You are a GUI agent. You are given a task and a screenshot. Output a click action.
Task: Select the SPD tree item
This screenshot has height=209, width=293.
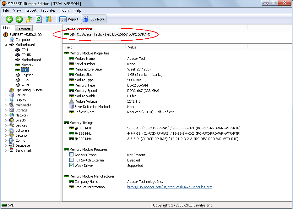pos(24,70)
